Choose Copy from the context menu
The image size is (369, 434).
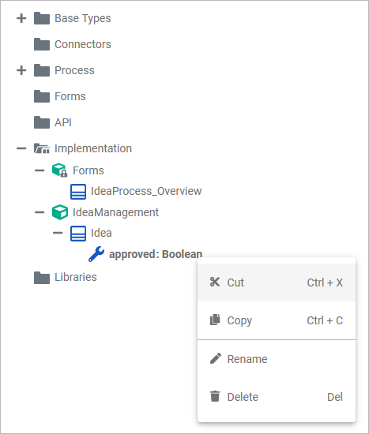point(277,320)
